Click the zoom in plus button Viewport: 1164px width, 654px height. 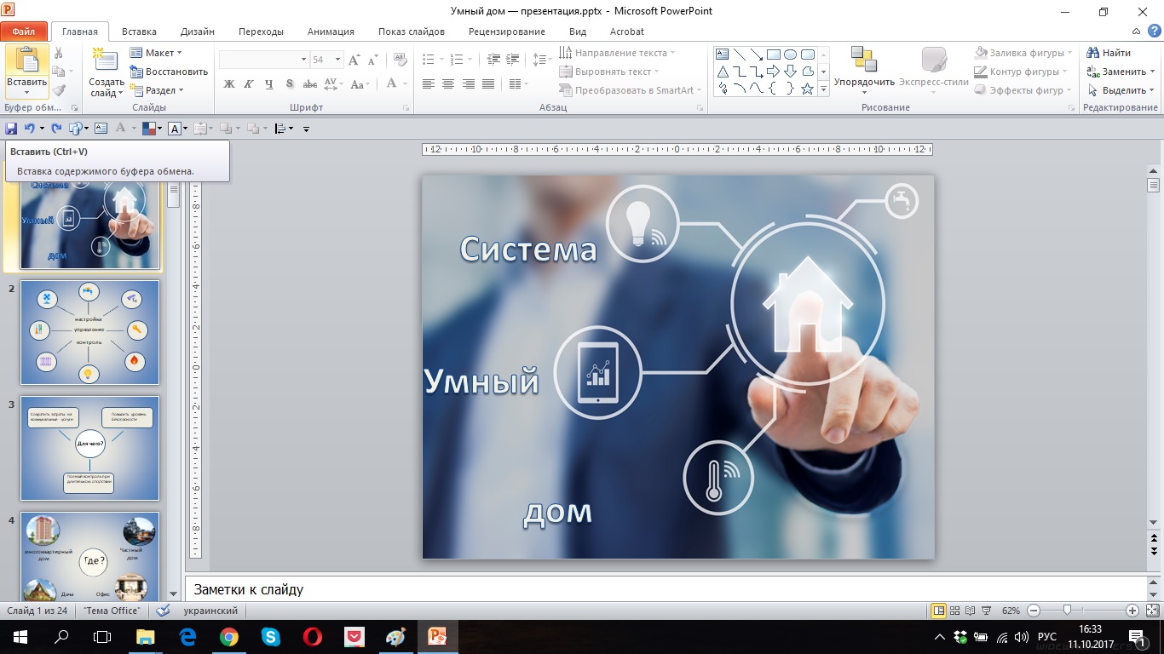1132,611
